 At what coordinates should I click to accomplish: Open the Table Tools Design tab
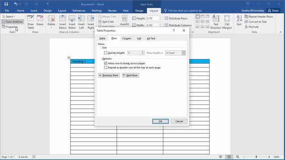pyautogui.click(x=139, y=11)
